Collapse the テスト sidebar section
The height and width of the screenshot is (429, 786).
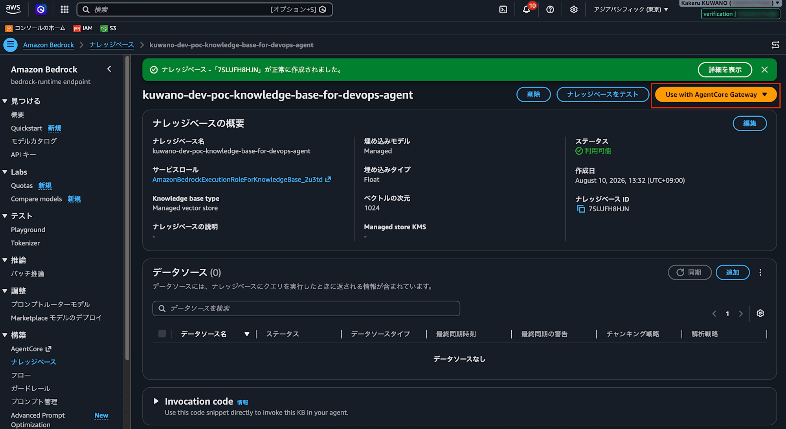click(x=5, y=216)
